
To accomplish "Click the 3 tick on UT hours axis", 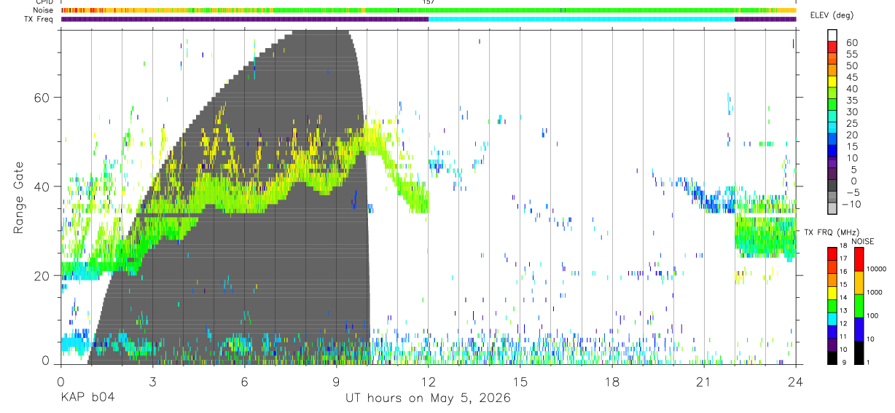I will (x=152, y=382).
